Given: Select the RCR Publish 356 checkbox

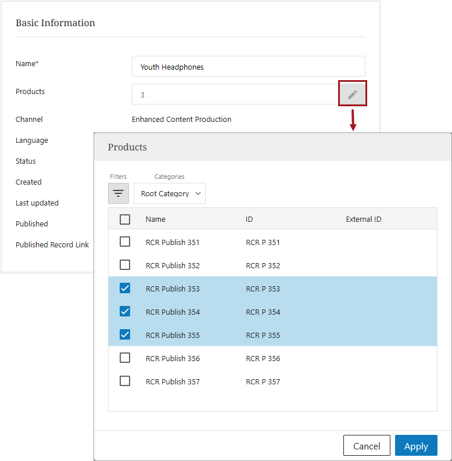Looking at the screenshot, I should [x=125, y=358].
